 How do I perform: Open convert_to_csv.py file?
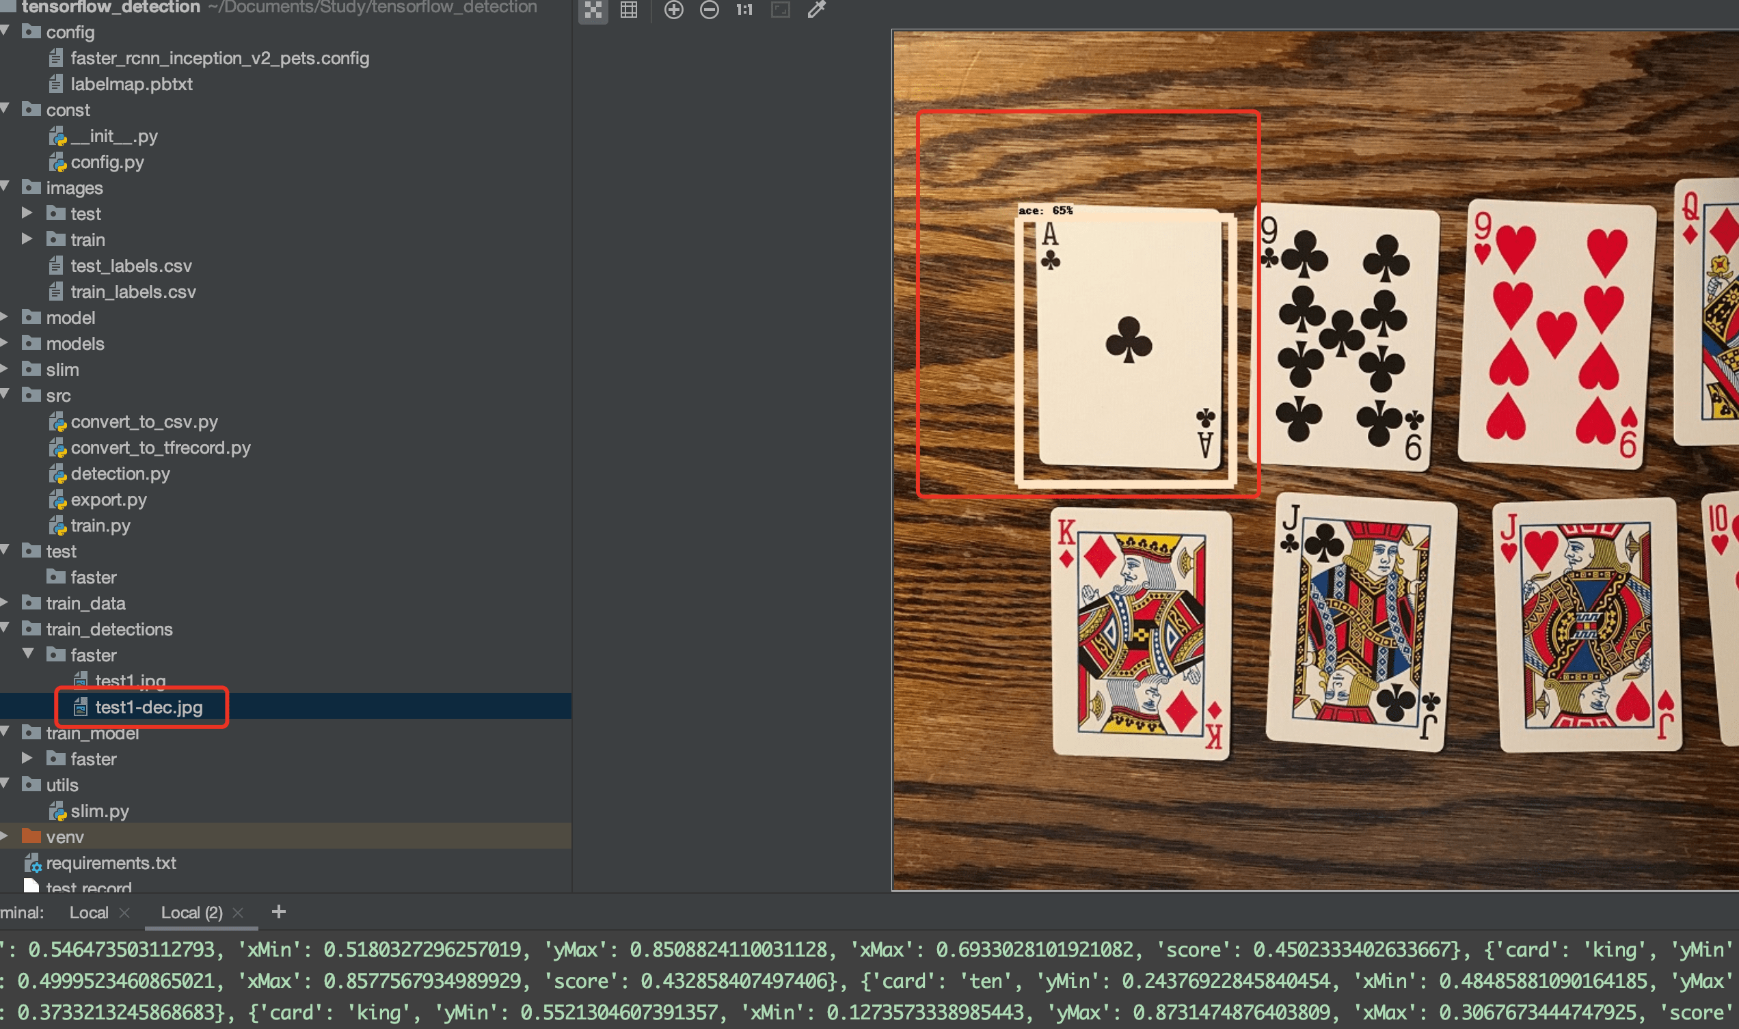point(144,422)
